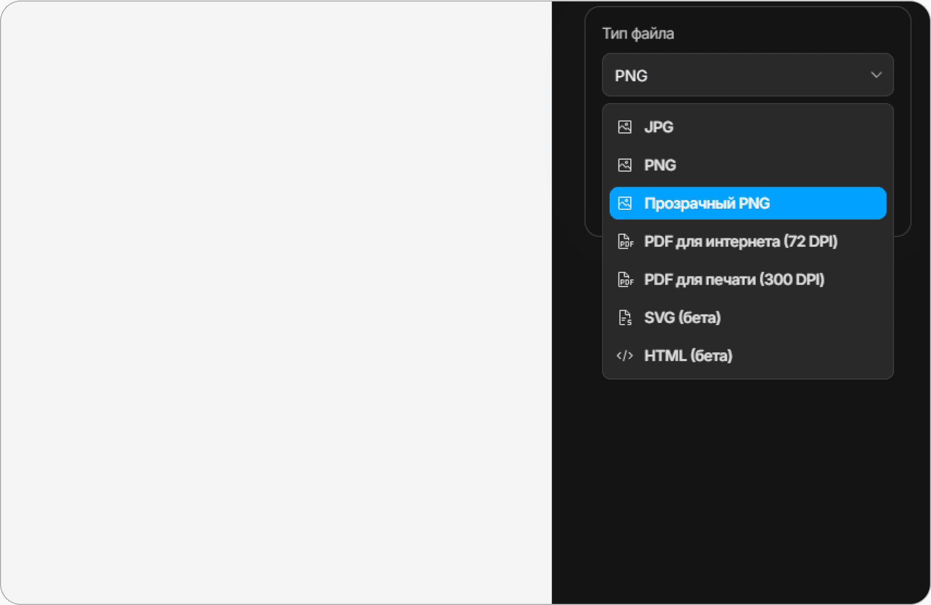Pick PDF для интернета (72 DPI)
Image resolution: width=931 pixels, height=605 pixels.
(748, 241)
